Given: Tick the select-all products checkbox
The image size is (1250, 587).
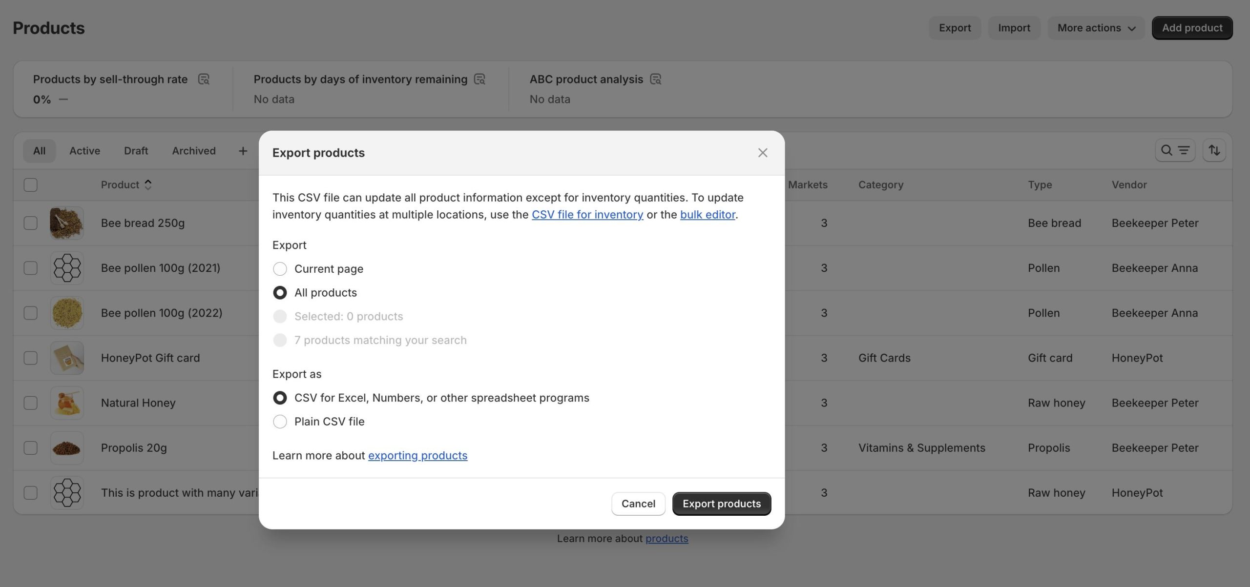Looking at the screenshot, I should pos(31,185).
